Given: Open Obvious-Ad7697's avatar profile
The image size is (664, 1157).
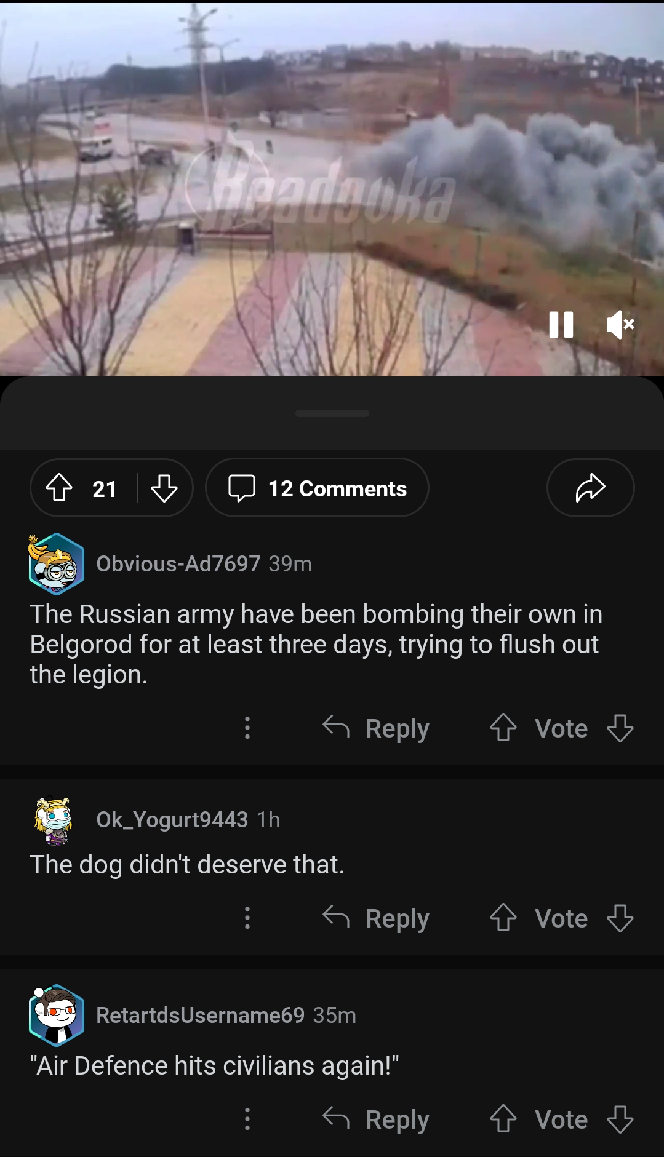Looking at the screenshot, I should tap(56, 564).
